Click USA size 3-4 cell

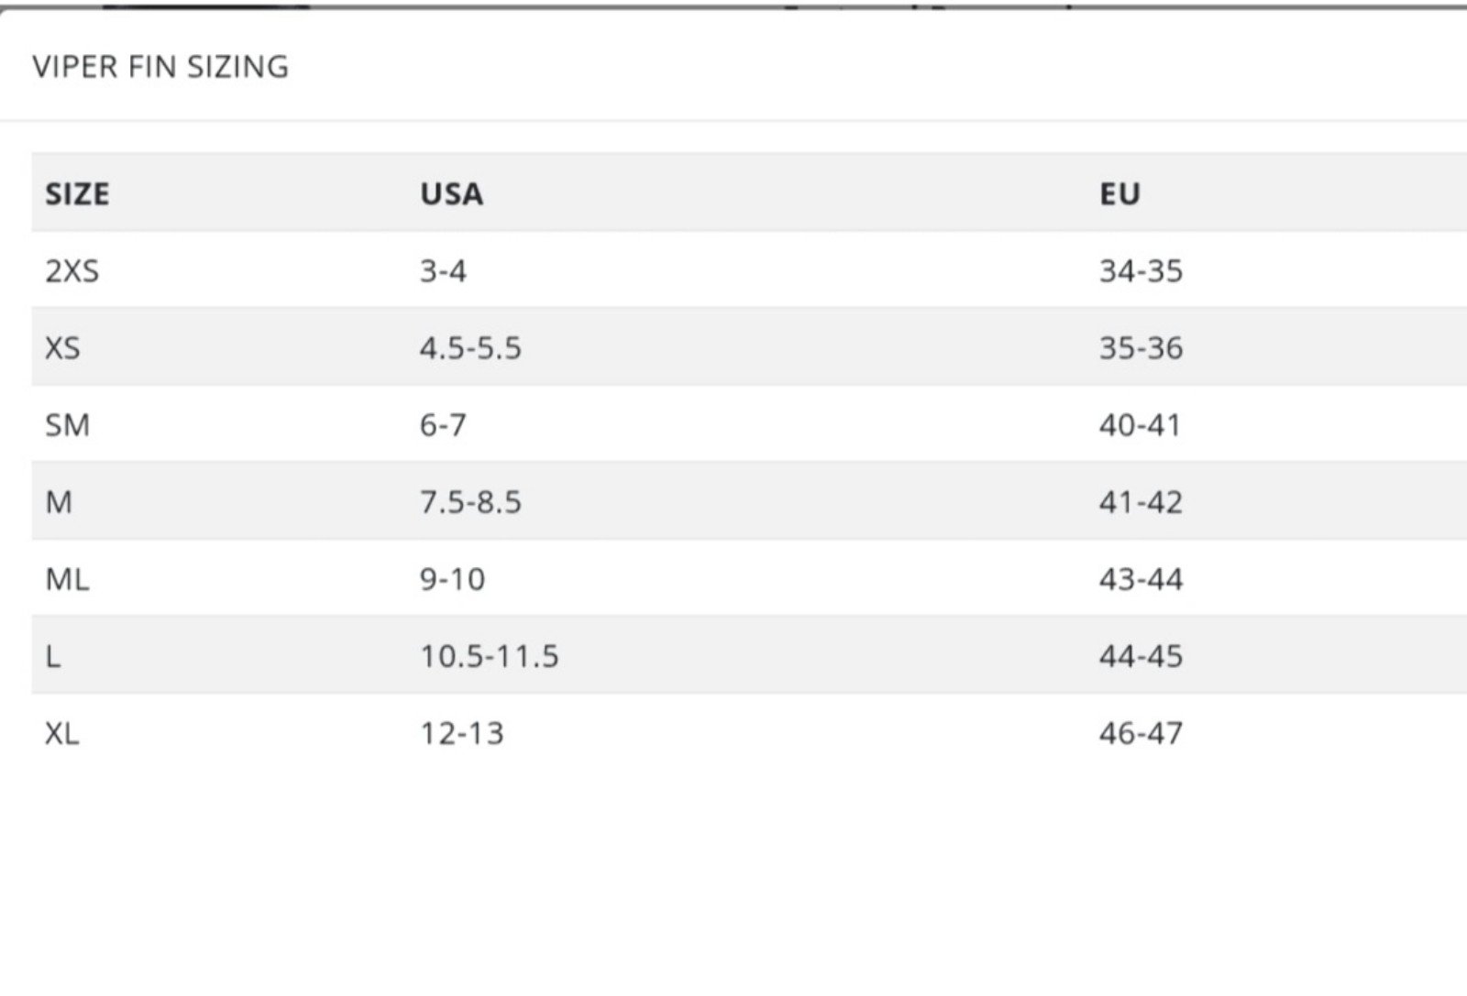(x=443, y=271)
